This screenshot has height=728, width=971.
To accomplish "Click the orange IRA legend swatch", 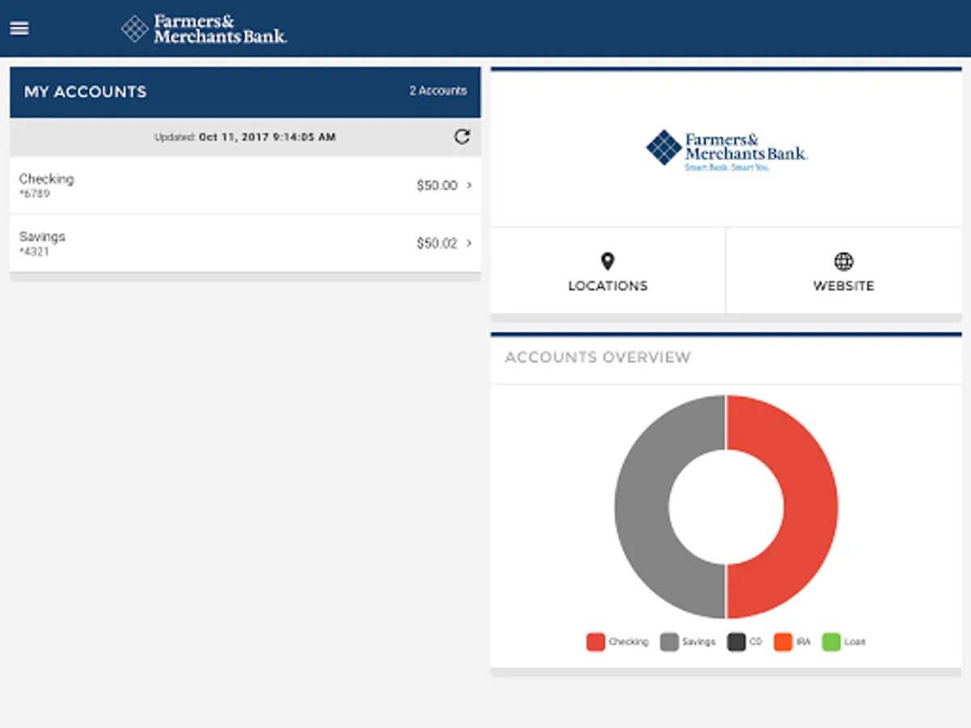I will pos(782,642).
